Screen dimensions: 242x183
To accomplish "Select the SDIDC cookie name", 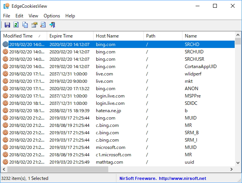I will tap(191, 103).
